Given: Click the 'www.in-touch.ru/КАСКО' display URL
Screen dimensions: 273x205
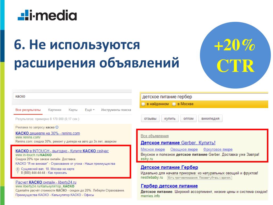Looking at the screenshot, I should [x=33, y=155].
